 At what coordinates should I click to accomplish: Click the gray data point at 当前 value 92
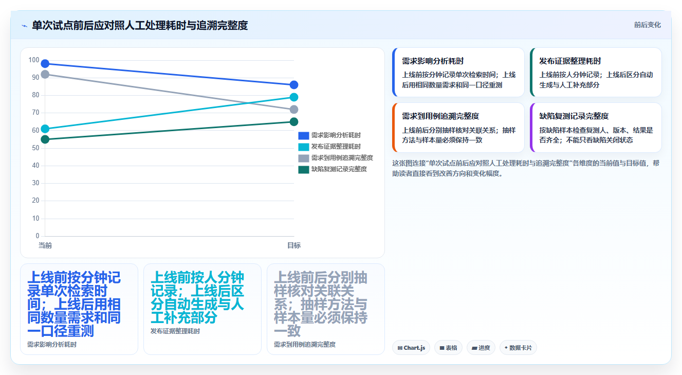tap(45, 75)
